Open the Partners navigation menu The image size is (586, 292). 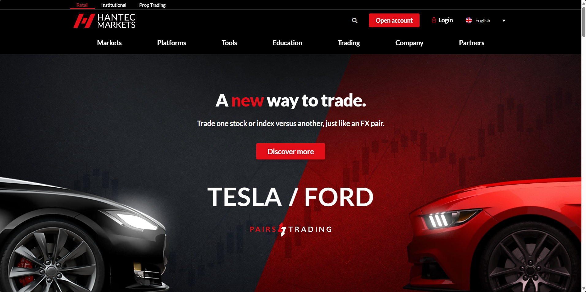click(472, 43)
